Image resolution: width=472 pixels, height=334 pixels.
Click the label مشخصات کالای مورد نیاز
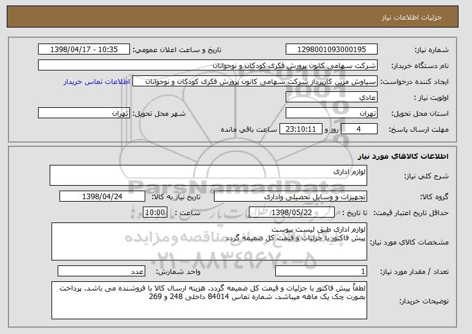(x=409, y=242)
